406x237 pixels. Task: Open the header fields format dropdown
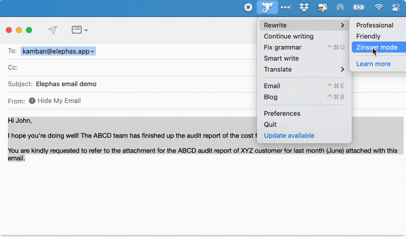point(80,30)
